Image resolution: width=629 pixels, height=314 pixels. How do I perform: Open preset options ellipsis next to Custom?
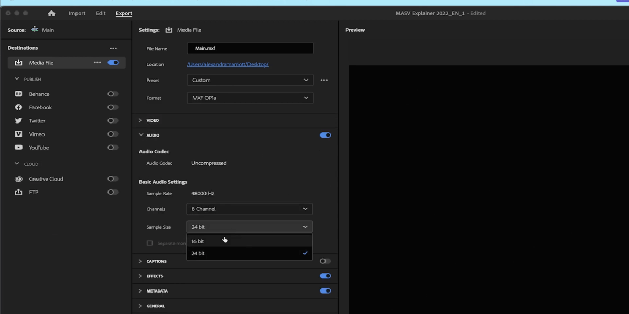[x=324, y=80]
